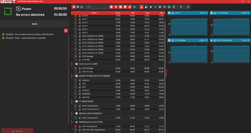Image resolution: width=251 pixels, height=133 pixels.
Task: Tick the VRM MOS checkbox
Action: [x=76, y=94]
